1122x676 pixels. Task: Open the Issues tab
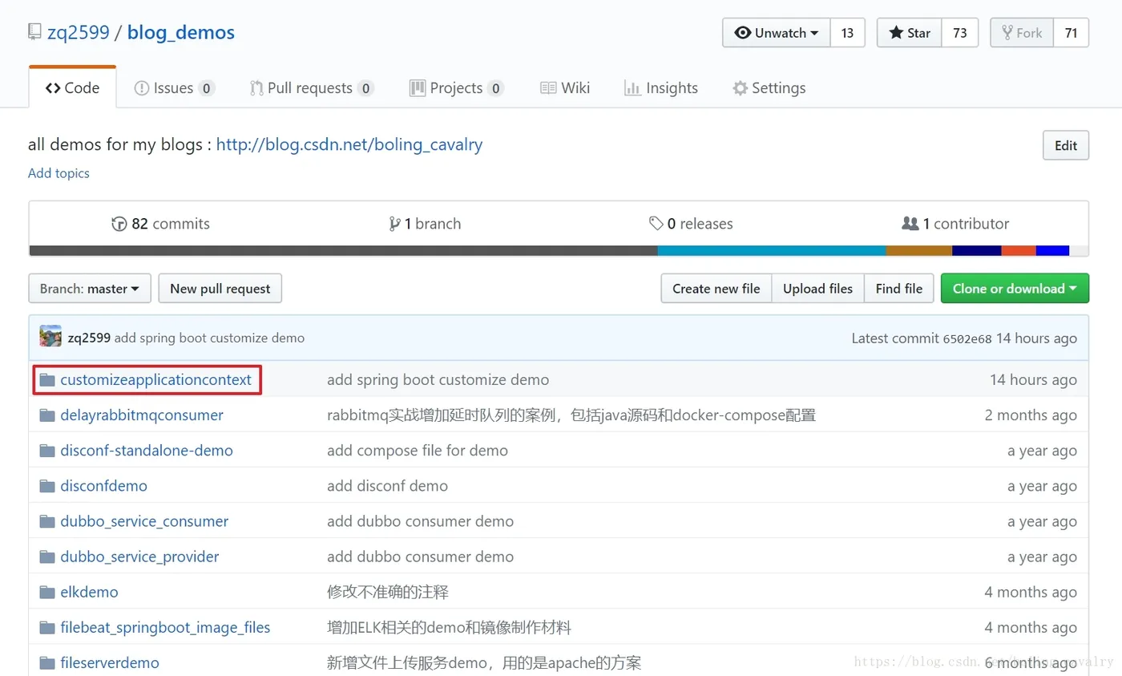click(174, 88)
